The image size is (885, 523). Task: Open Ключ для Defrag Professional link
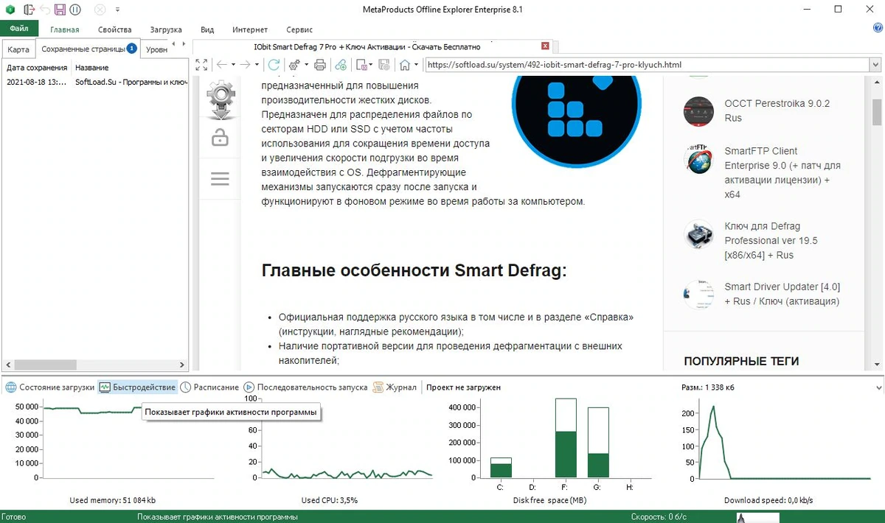771,240
